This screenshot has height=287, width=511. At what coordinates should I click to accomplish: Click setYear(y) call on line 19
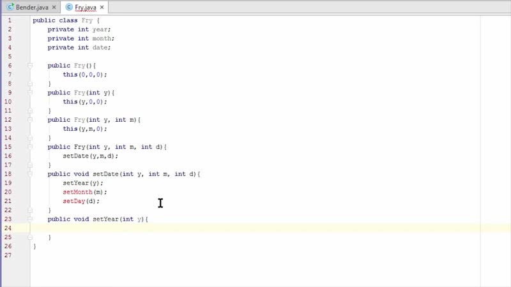pos(83,183)
